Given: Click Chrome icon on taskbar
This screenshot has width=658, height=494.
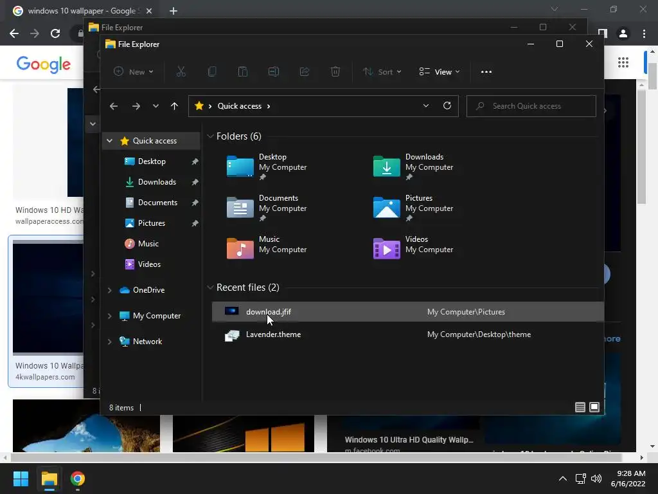Looking at the screenshot, I should pyautogui.click(x=78, y=479).
